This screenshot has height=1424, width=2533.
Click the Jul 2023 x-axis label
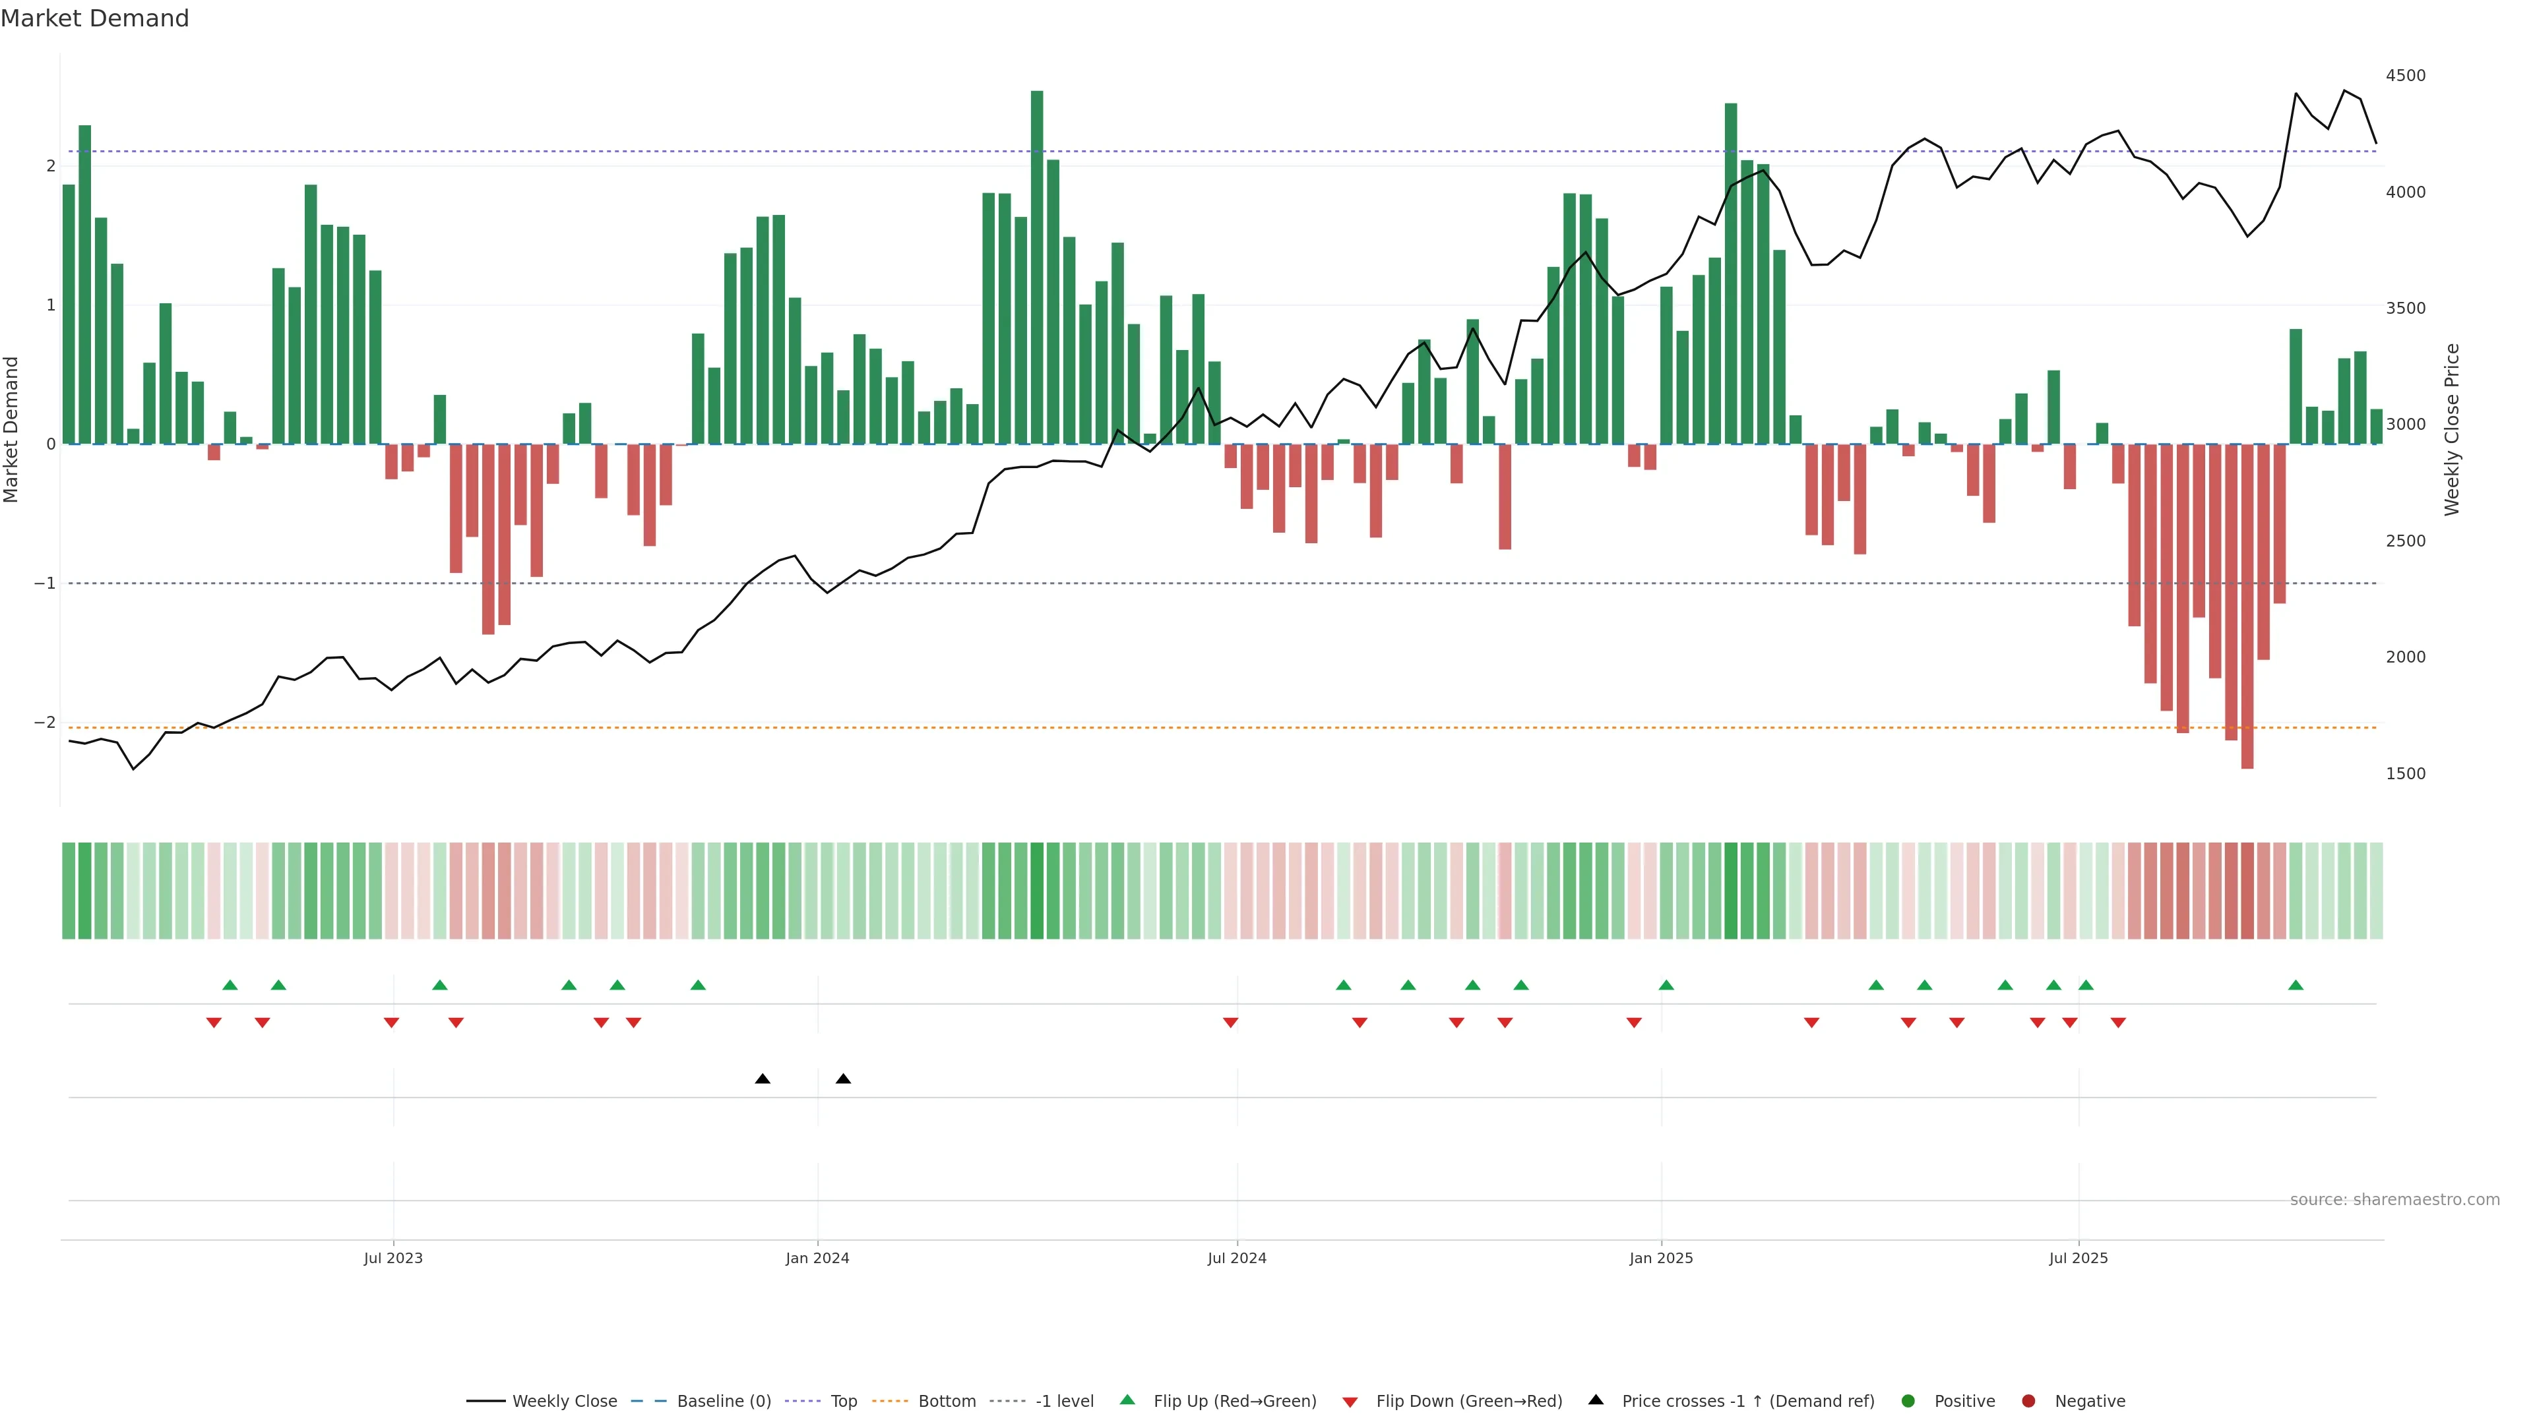tap(392, 1258)
